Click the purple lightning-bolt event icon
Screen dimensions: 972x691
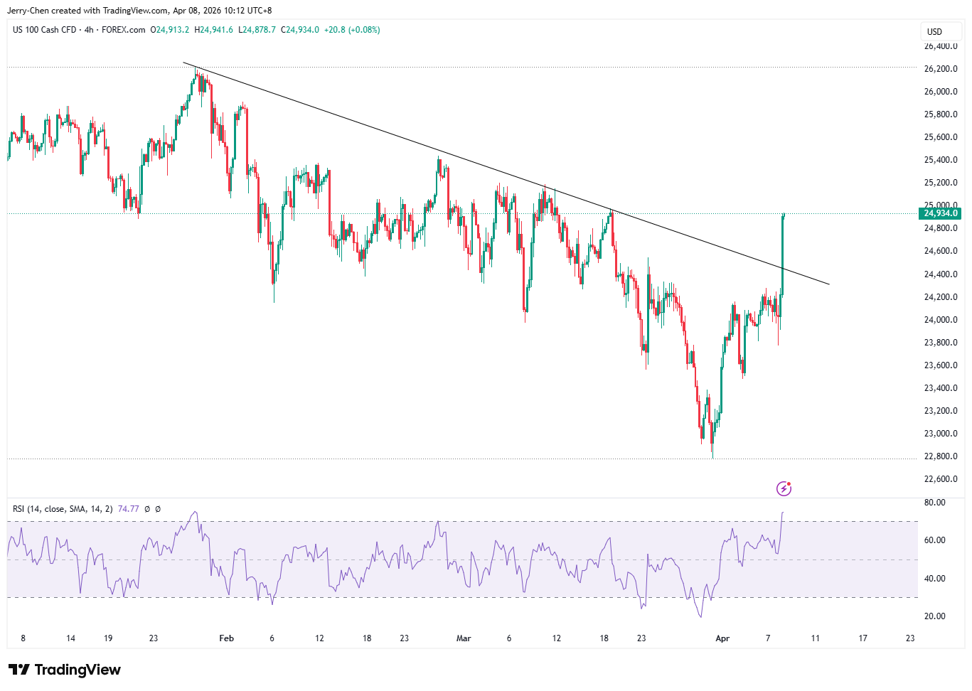click(x=784, y=488)
